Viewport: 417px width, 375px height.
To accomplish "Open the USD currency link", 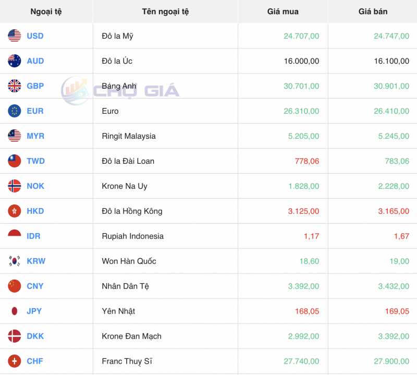I will (35, 36).
